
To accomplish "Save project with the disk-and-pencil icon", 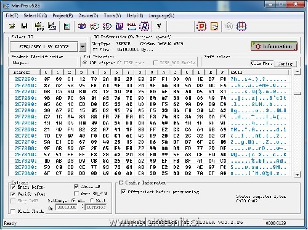I will pyautogui.click(x=52, y=26).
